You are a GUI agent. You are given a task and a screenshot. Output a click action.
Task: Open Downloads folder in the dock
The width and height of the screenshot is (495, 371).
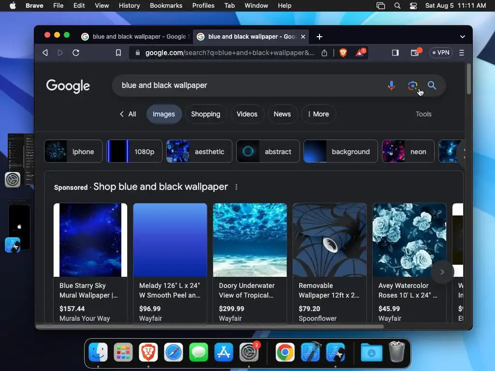coord(372,352)
